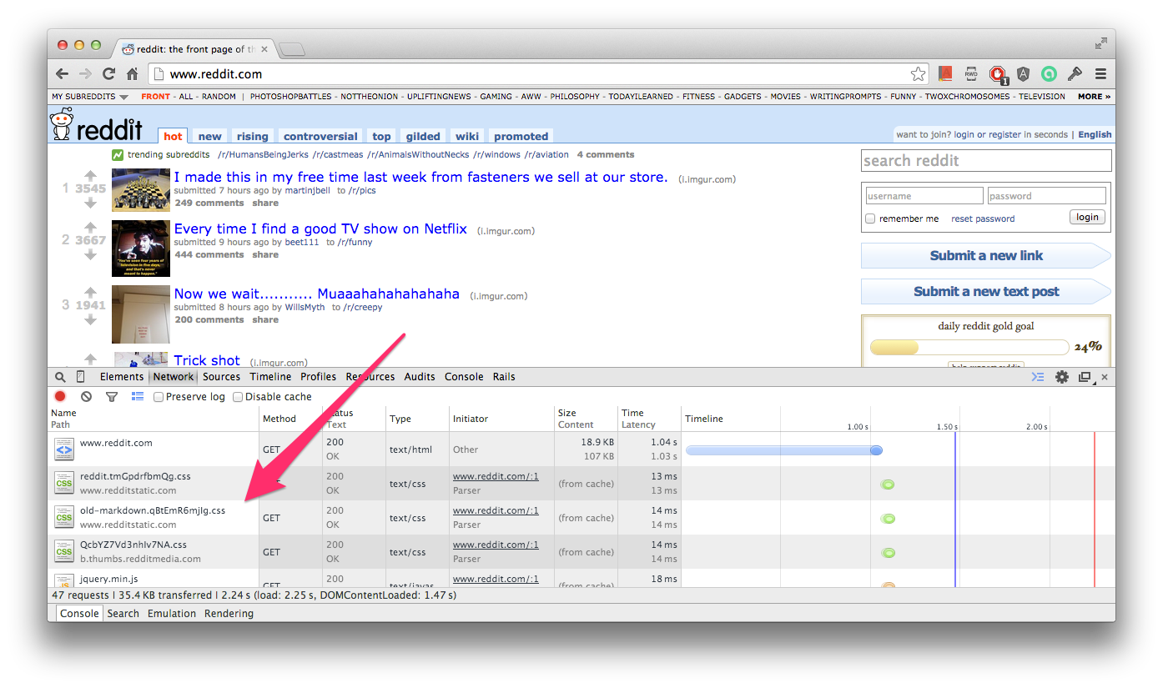This screenshot has width=1163, height=688.
Task: Enable the Disable cache checkbox
Action: (x=238, y=397)
